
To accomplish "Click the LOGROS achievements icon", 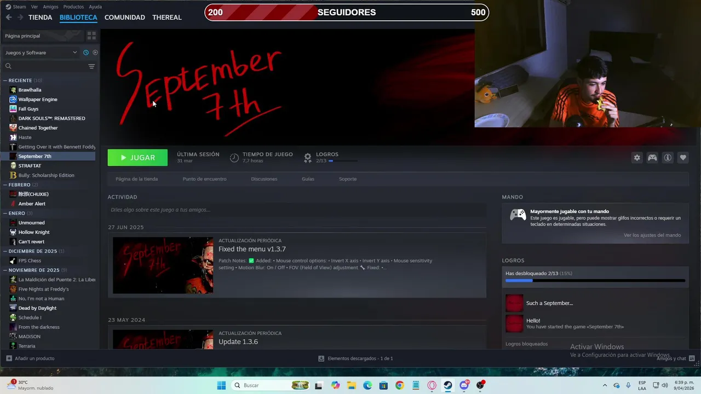I will click(308, 158).
